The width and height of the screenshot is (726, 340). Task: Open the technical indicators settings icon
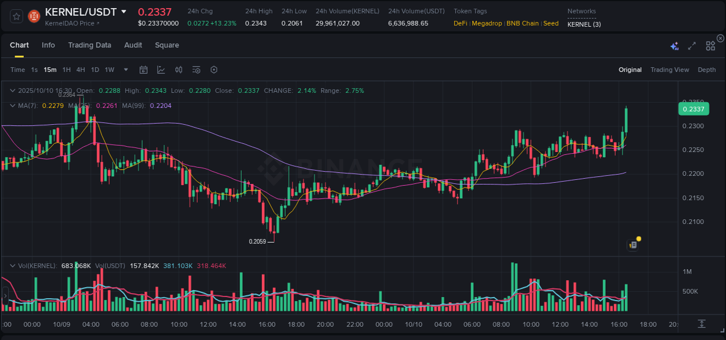[x=196, y=70]
